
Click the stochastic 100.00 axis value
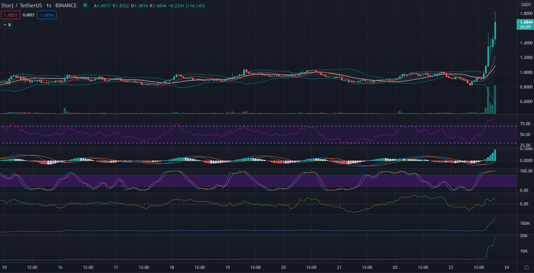click(x=526, y=171)
